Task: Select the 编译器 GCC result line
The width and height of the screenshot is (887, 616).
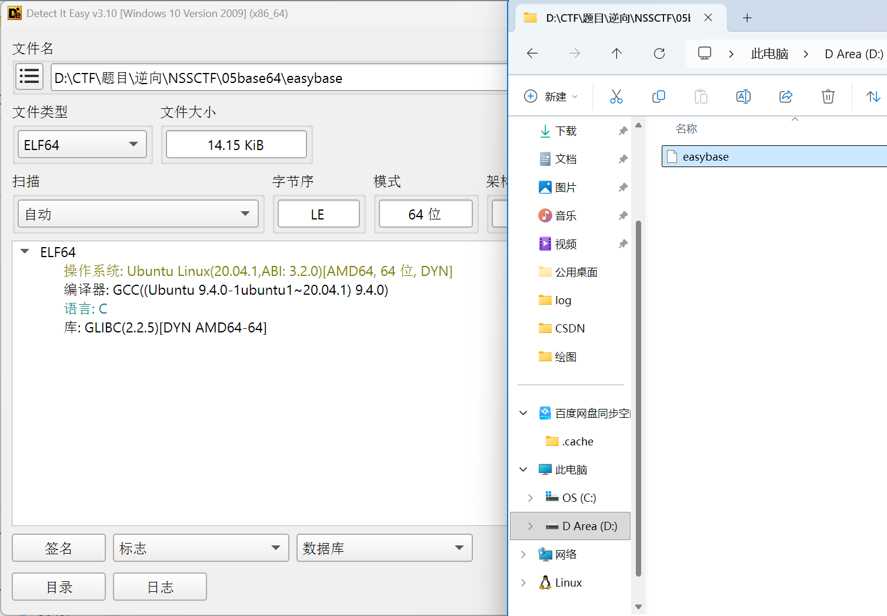Action: (226, 289)
